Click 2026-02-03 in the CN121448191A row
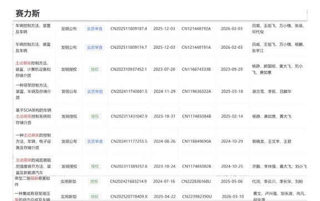320x201 pixels. click(x=232, y=47)
